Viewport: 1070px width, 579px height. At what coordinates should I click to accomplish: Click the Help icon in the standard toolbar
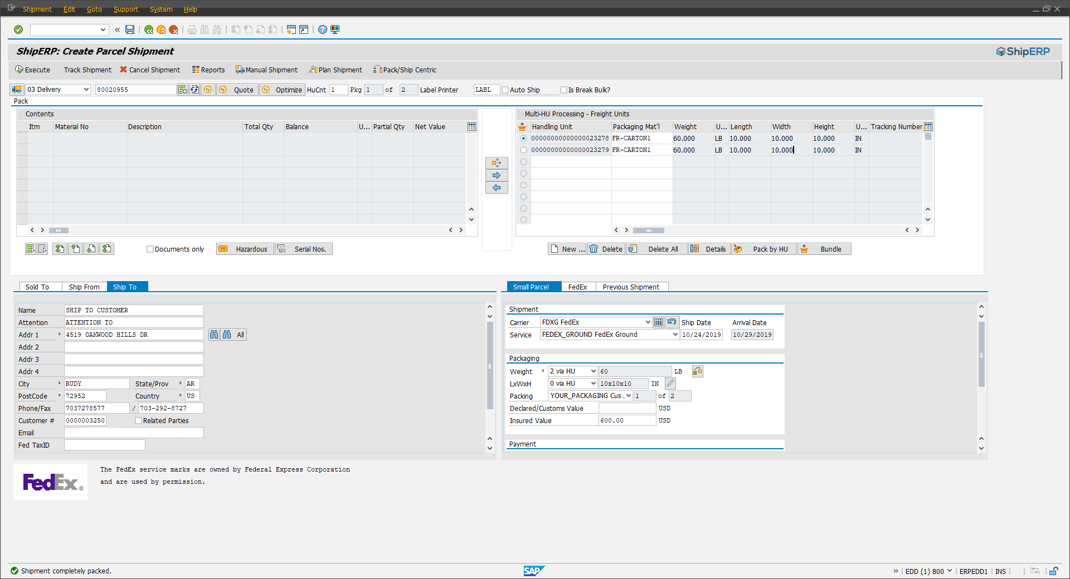(322, 30)
